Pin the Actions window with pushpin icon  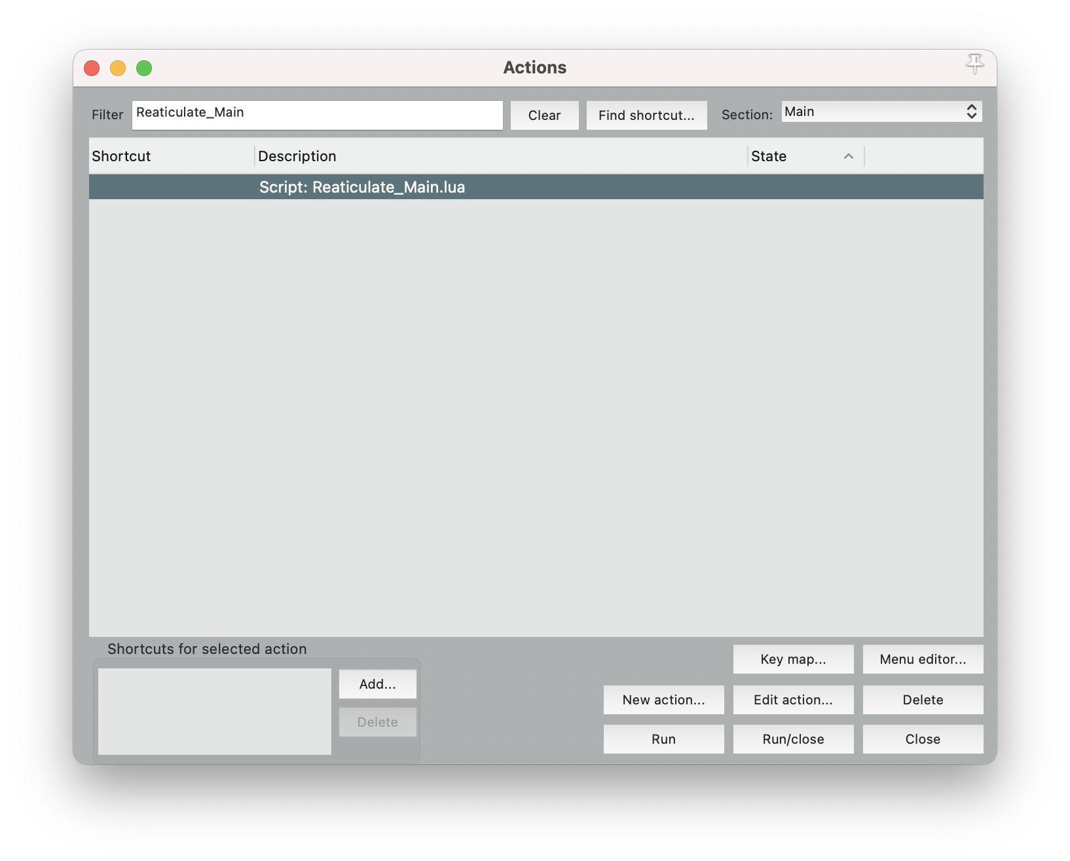(974, 64)
